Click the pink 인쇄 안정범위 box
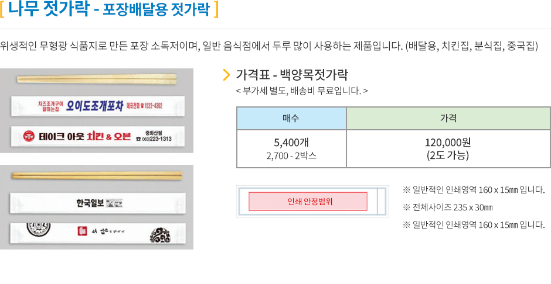551x284 pixels. [308, 202]
